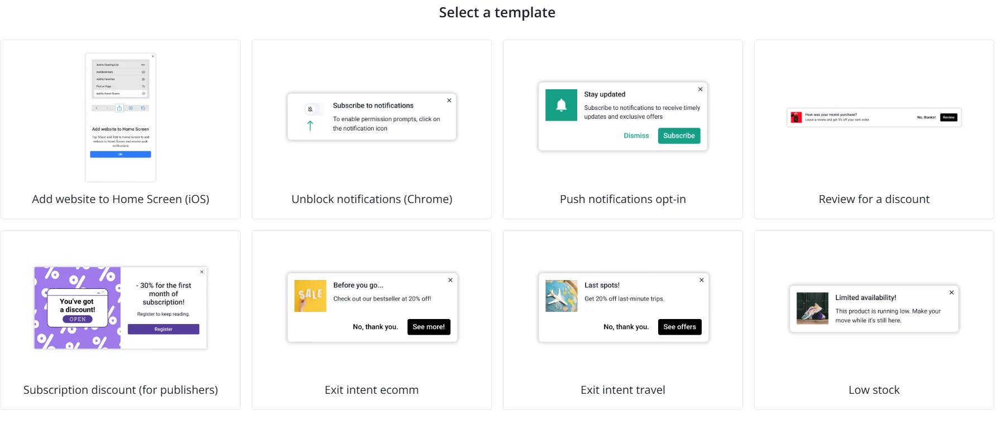
Task: Click the Review button in the discount banner
Action: [948, 117]
